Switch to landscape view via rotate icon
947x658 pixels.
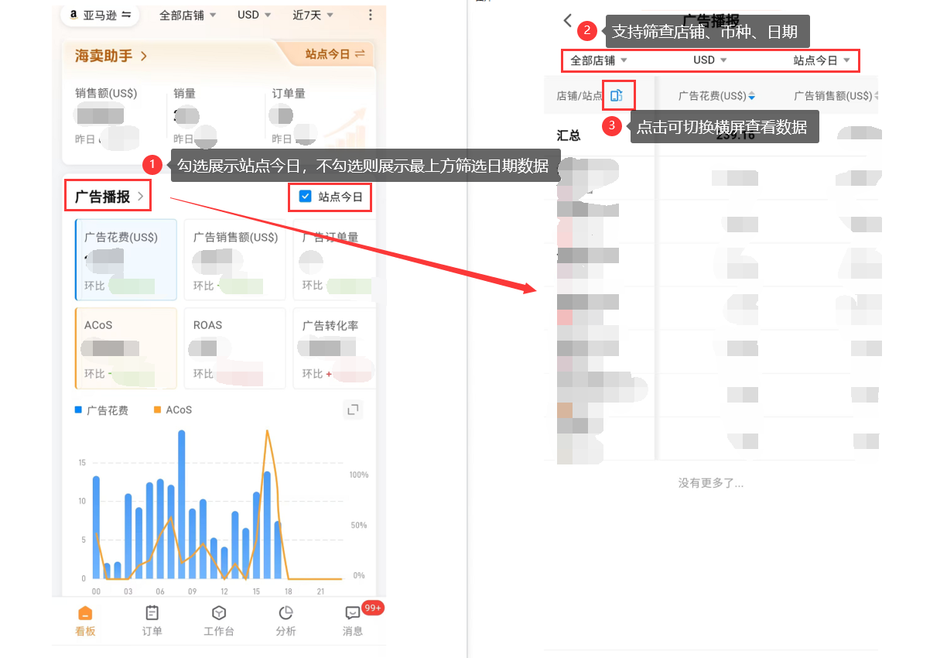617,95
